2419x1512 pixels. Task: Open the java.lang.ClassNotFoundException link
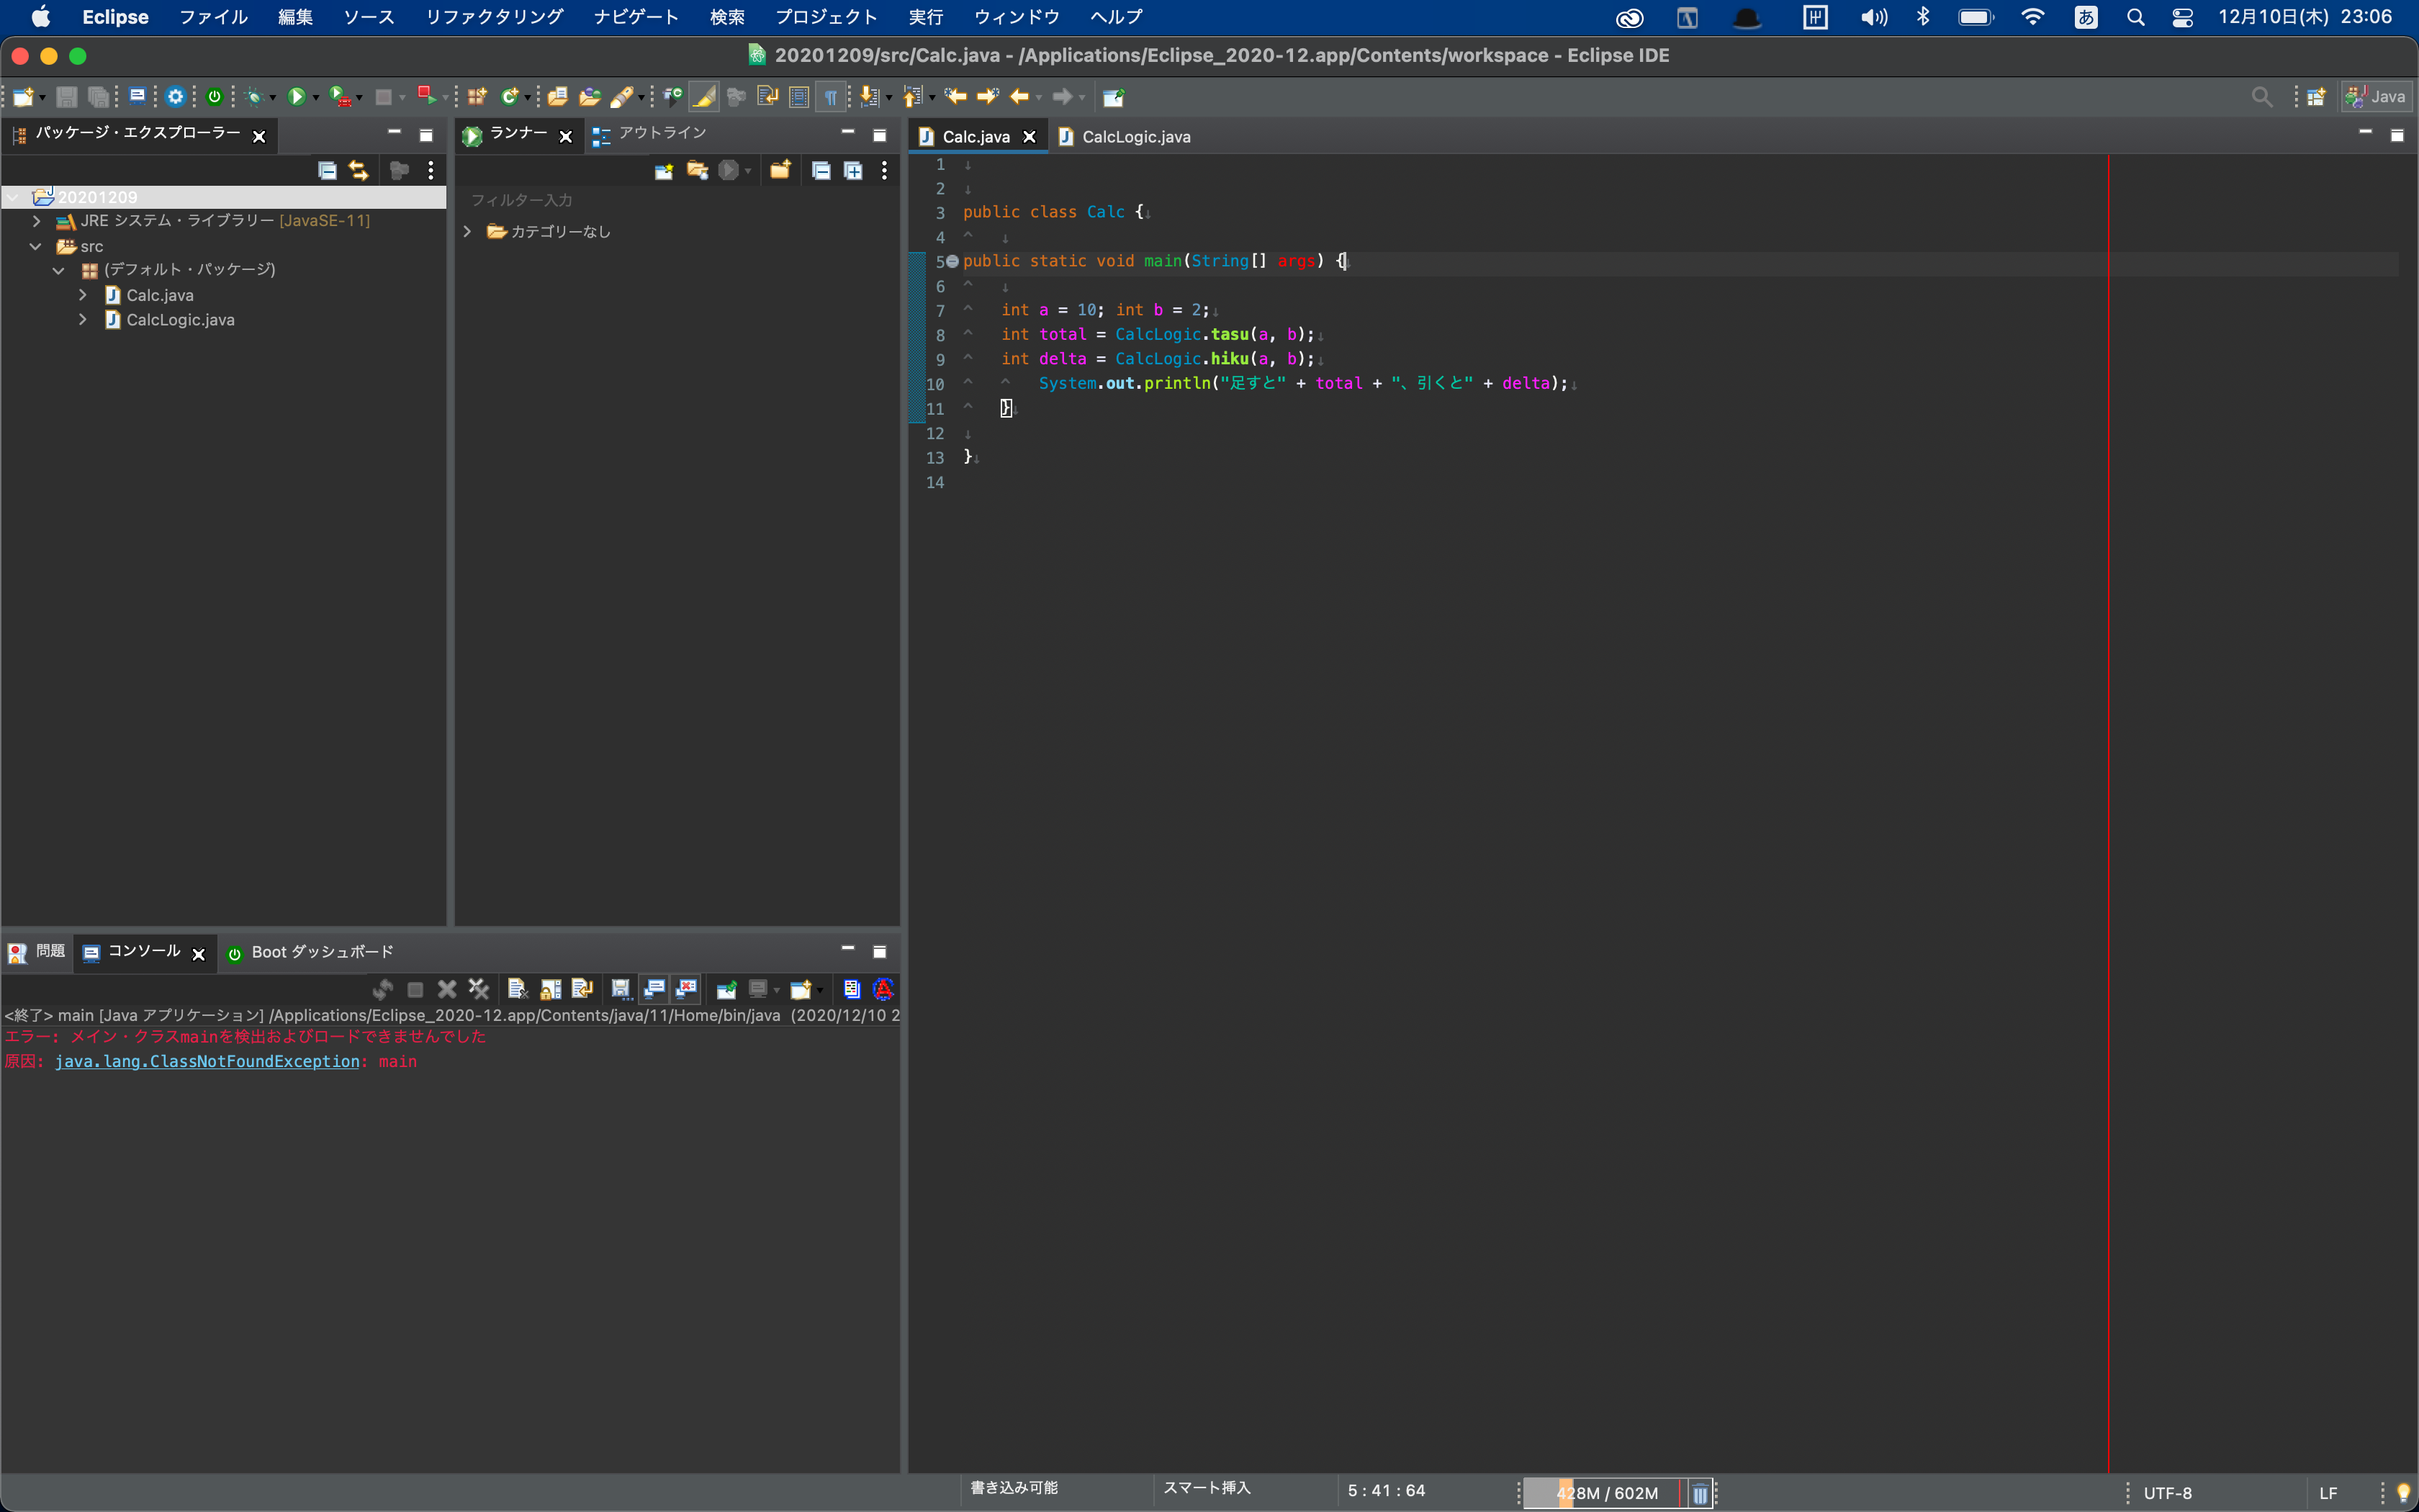207,1061
